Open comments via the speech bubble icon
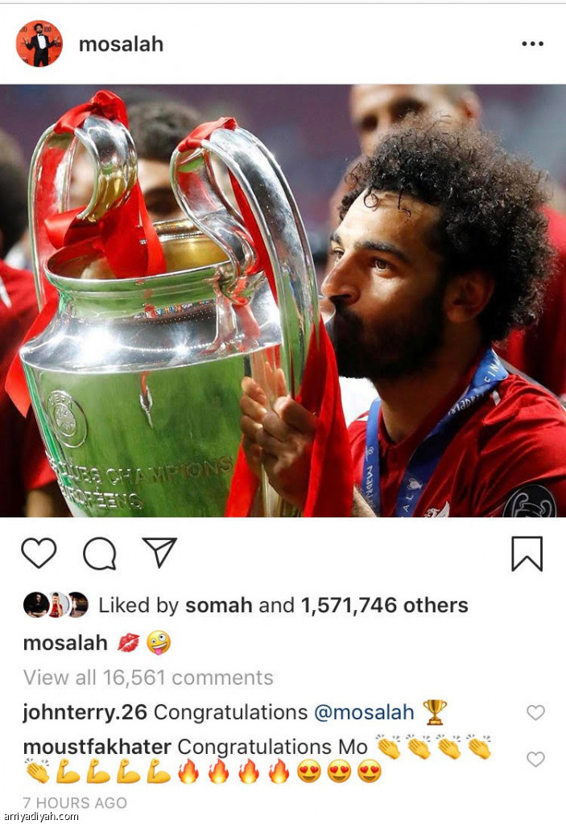Viewport: 566px width, 824px height. pos(99,554)
